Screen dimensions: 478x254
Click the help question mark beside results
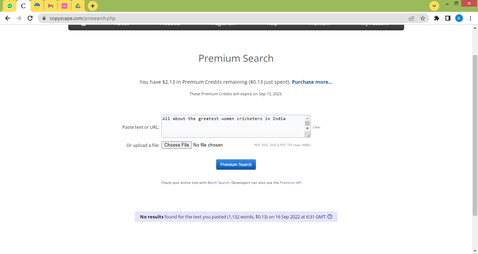(330, 217)
